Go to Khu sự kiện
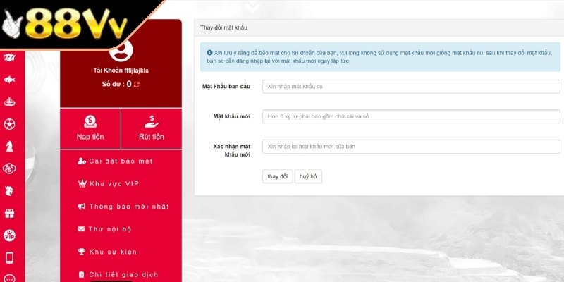Screen dimensions: 564x282 point(107,252)
